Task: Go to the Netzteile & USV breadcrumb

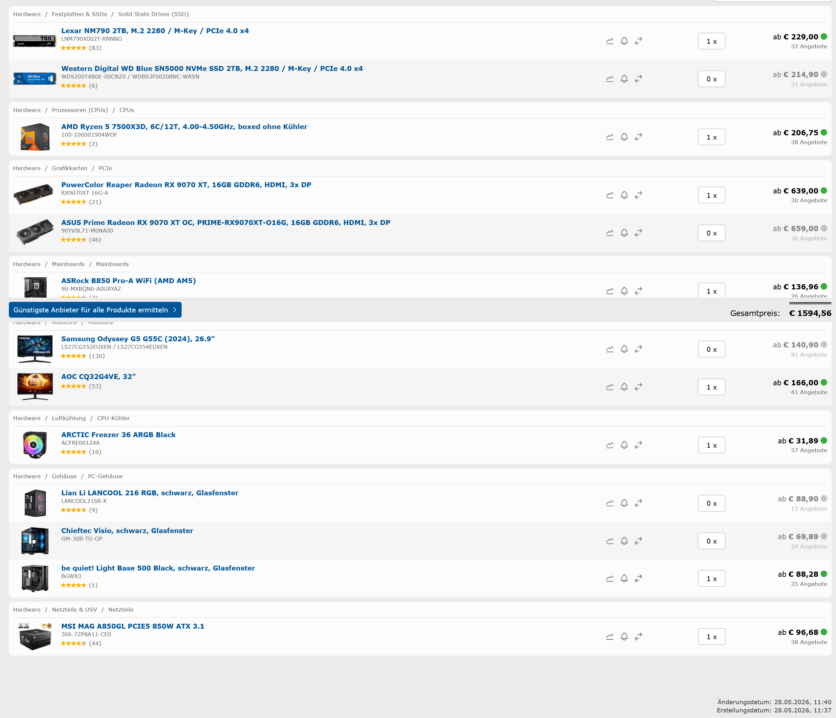Action: 75,610
